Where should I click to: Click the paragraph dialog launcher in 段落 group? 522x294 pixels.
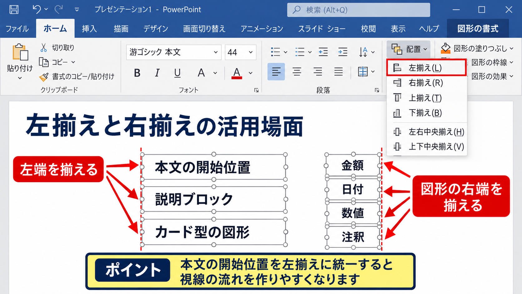click(x=377, y=90)
